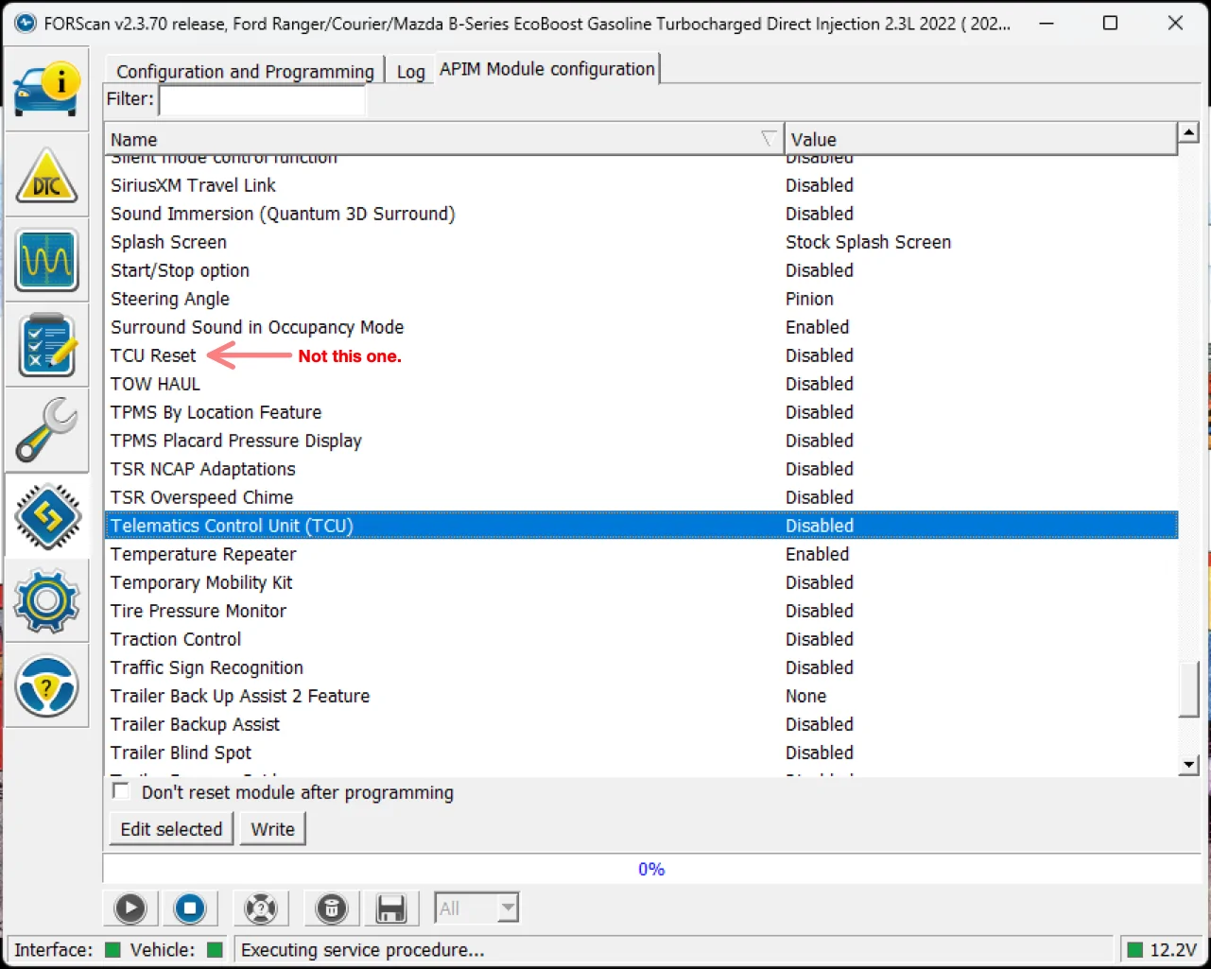This screenshot has height=969, width=1211.
Task: Click the 12.2V voltage indicator
Action: tap(1163, 949)
